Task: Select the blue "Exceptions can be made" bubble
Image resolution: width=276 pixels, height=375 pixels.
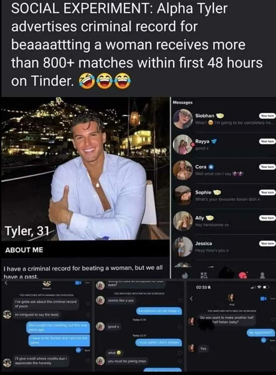Action: (x=159, y=311)
